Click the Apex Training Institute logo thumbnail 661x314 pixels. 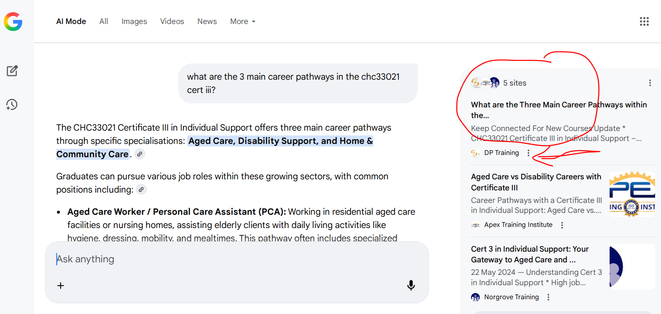(632, 194)
